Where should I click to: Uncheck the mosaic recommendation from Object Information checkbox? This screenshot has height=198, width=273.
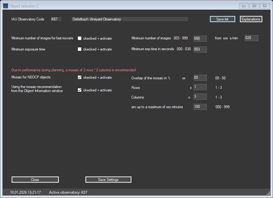(79, 90)
